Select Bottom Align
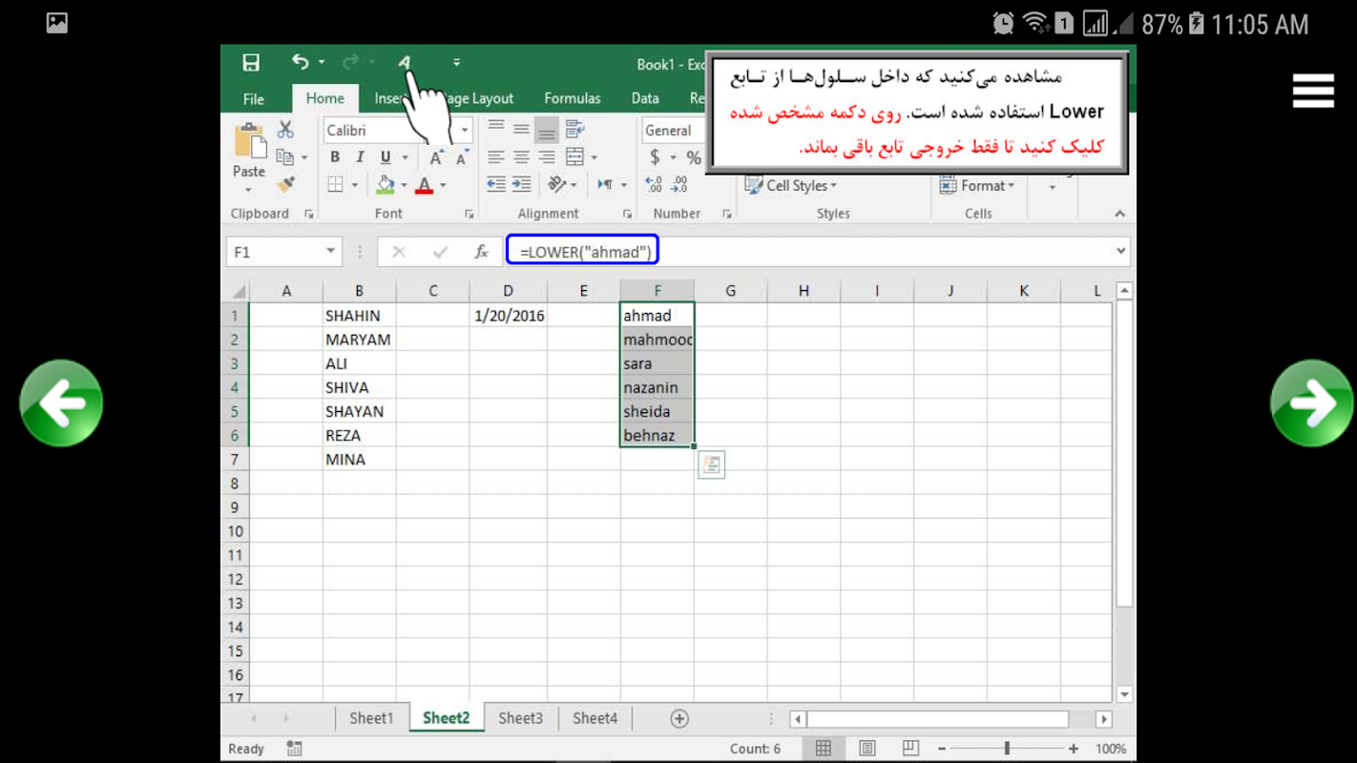The height and width of the screenshot is (763, 1357). coord(546,130)
